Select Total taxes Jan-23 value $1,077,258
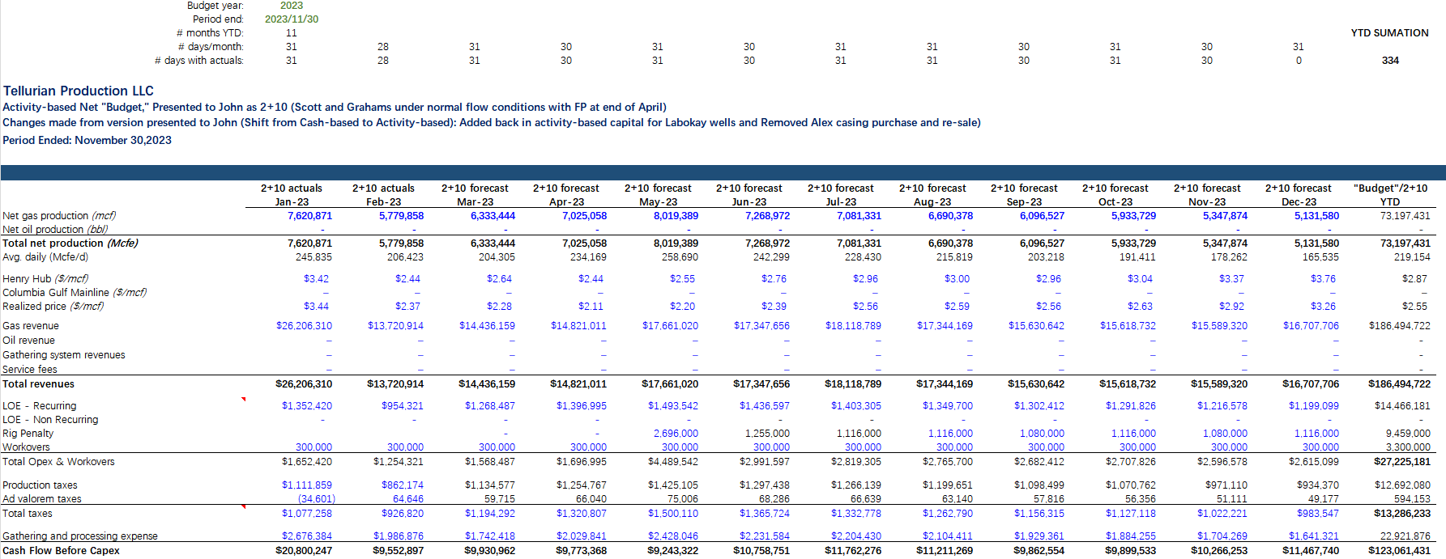The image size is (1446, 559). click(x=307, y=514)
